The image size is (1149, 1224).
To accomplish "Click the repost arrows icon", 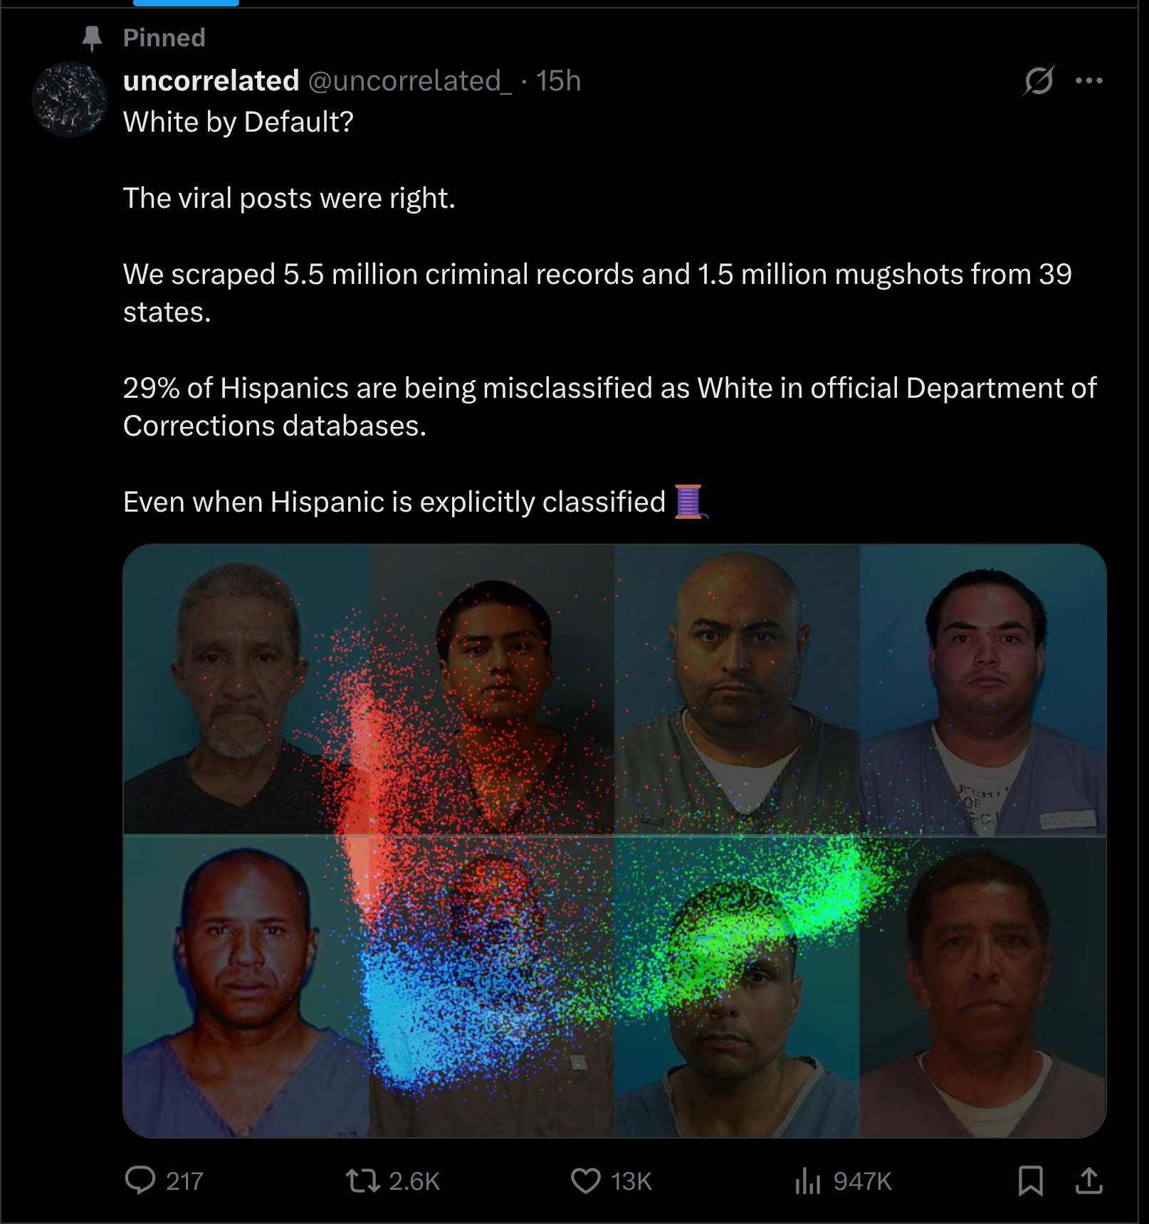I will [362, 1181].
